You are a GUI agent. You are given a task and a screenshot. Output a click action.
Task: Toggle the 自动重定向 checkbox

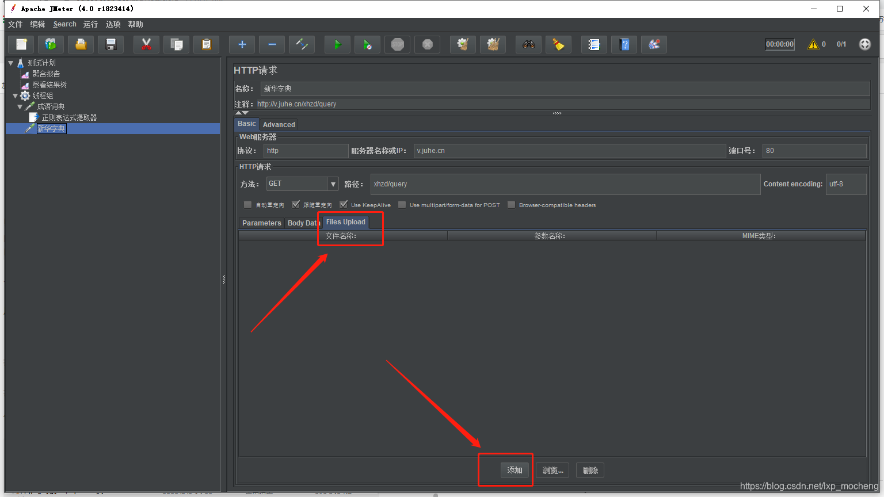247,205
